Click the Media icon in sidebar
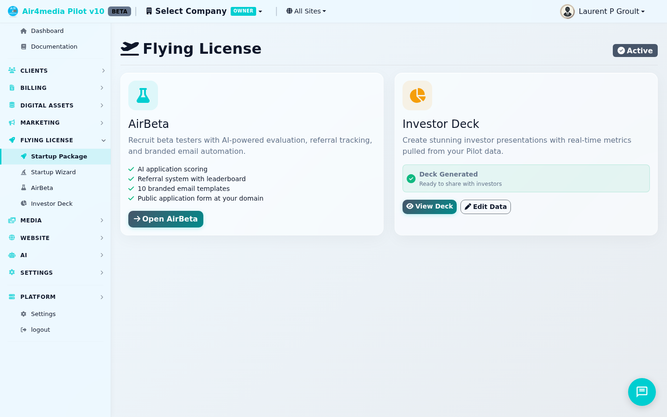This screenshot has width=667, height=417. pos(12,220)
